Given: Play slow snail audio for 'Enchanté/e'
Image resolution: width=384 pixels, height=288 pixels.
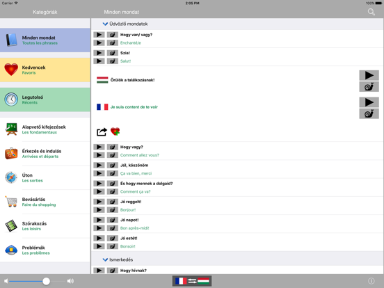Looking at the screenshot, I should (x=113, y=43).
